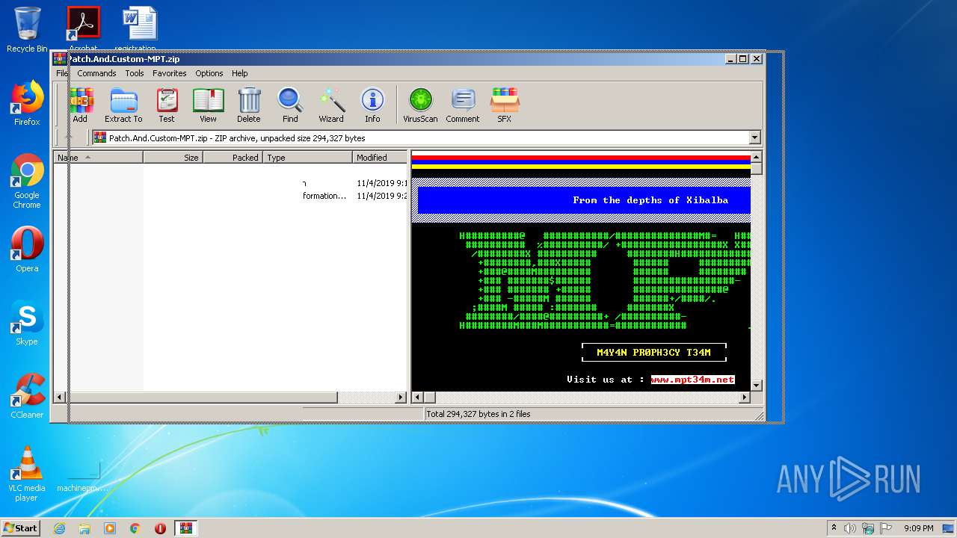
Task: Start VirusScan on archive
Action: pyautogui.click(x=420, y=105)
